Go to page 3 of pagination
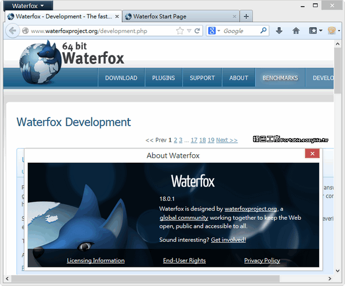 (181, 140)
